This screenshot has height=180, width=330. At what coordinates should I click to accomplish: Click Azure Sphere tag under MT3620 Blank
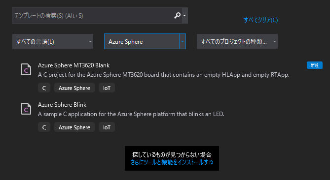[x=74, y=88]
